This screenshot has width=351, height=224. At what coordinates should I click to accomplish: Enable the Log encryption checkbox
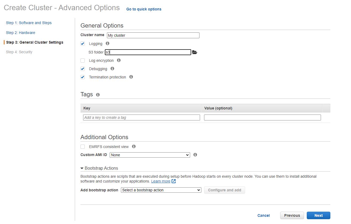coord(83,60)
